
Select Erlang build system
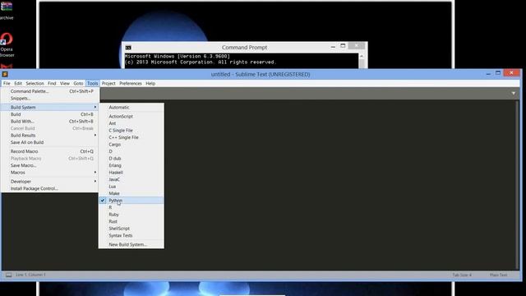point(131,165)
